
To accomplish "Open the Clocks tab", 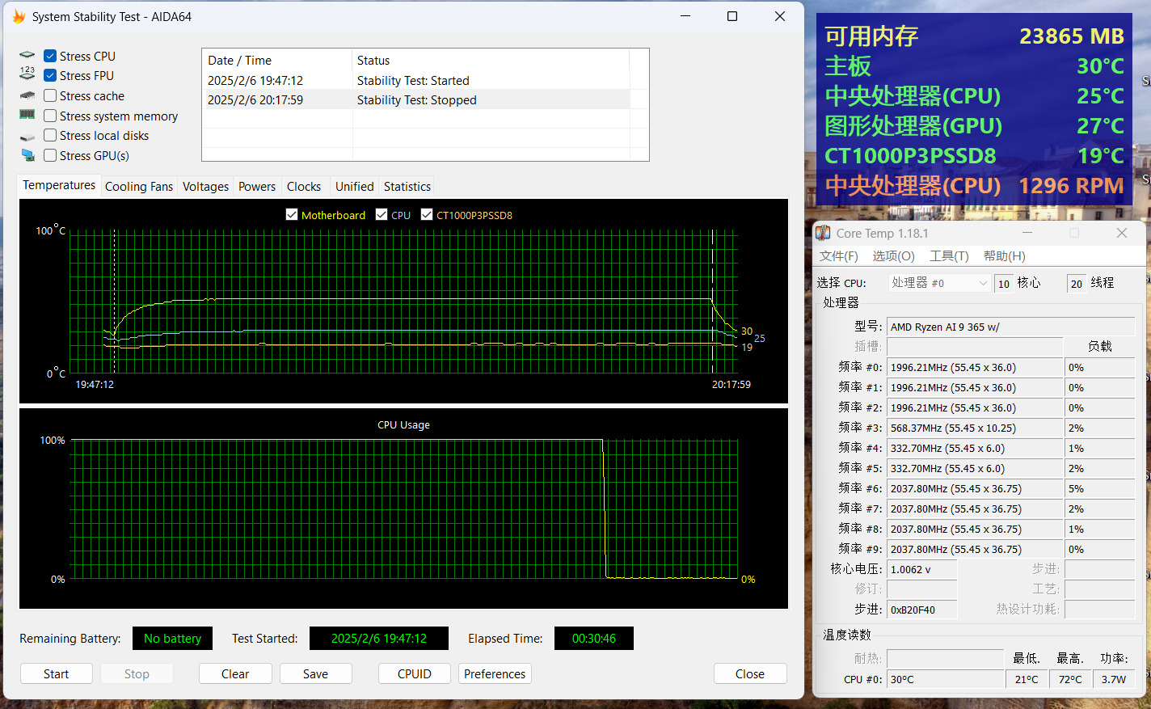I will pyautogui.click(x=304, y=186).
